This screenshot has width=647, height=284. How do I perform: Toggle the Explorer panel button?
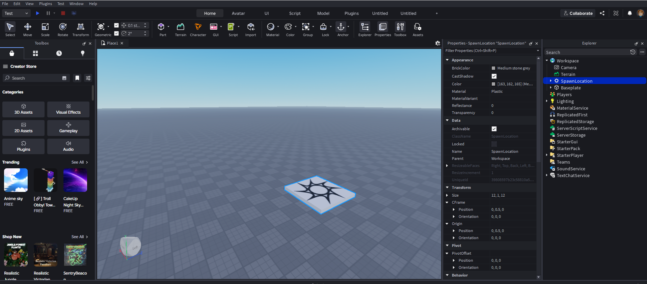tap(365, 29)
